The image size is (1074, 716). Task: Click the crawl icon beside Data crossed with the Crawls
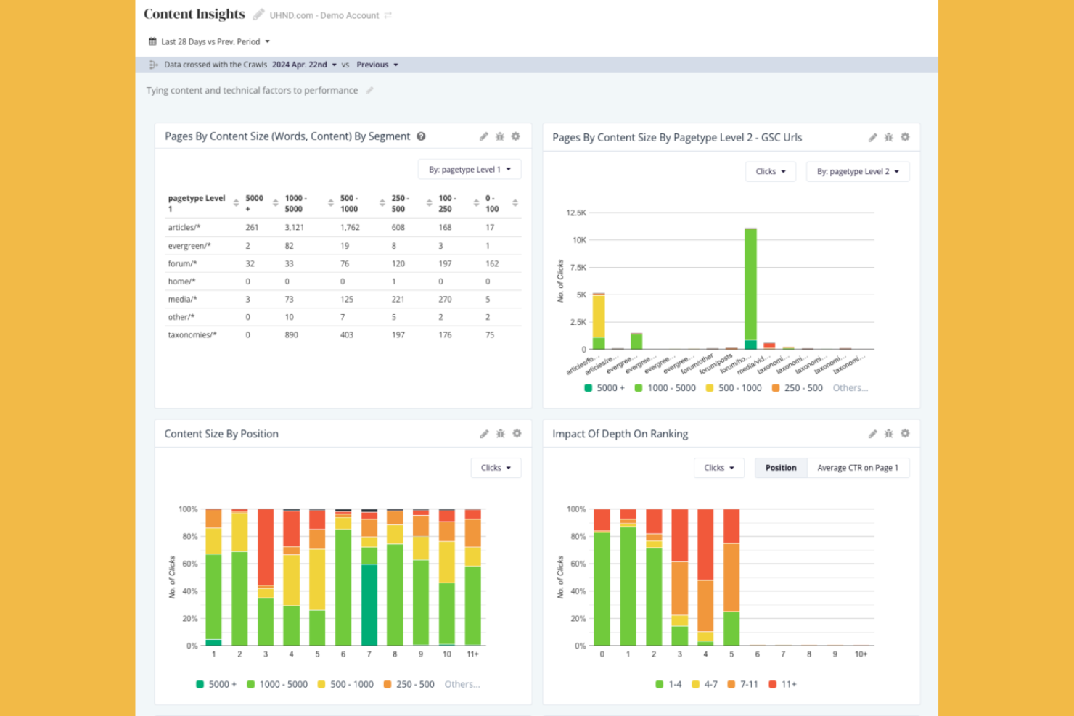coord(153,64)
